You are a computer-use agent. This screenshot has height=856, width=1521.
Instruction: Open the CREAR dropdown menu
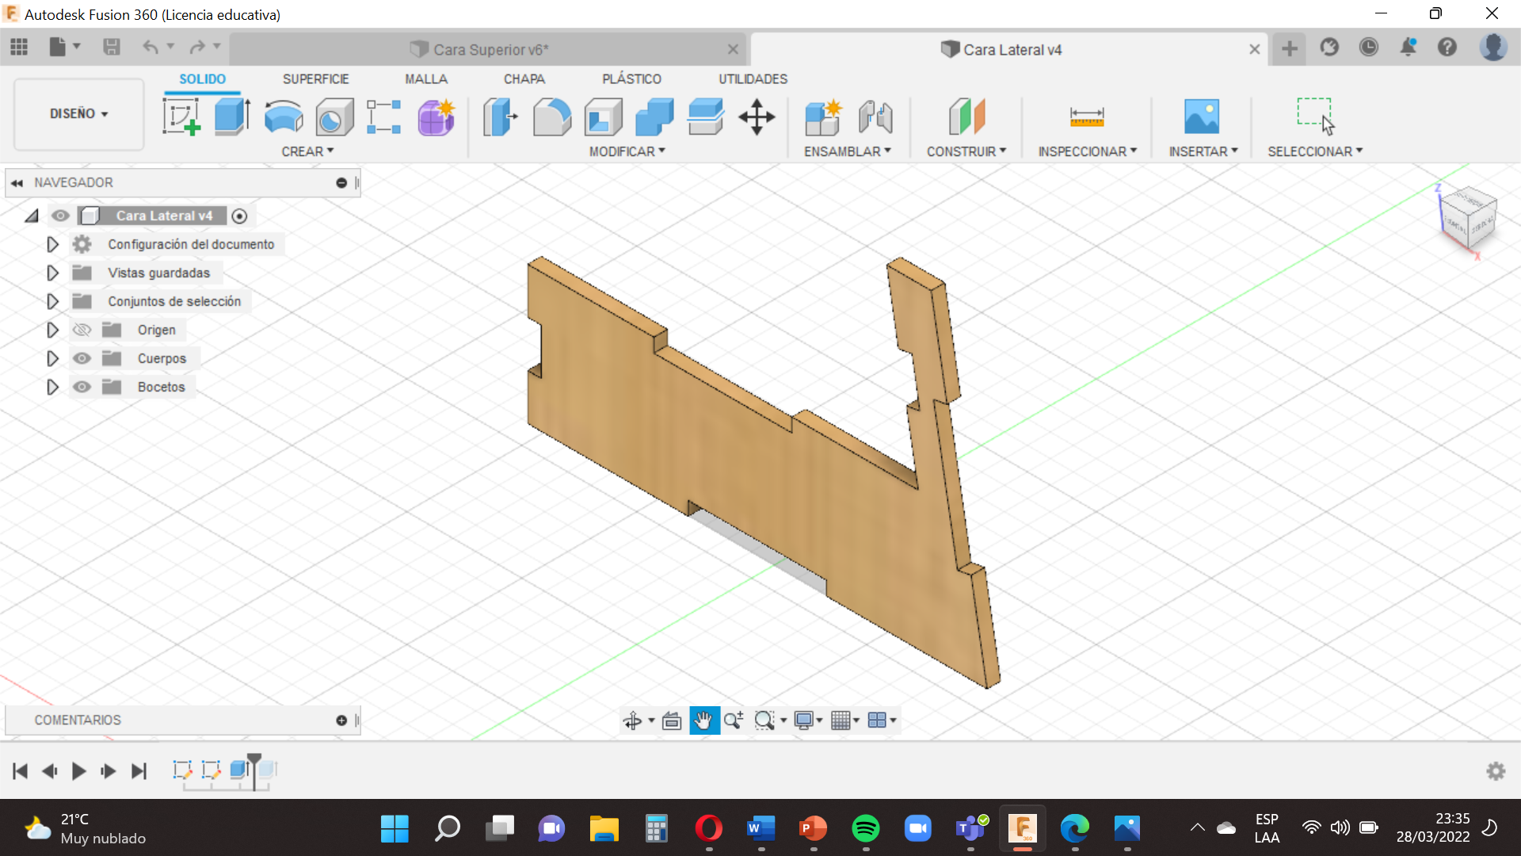(307, 151)
